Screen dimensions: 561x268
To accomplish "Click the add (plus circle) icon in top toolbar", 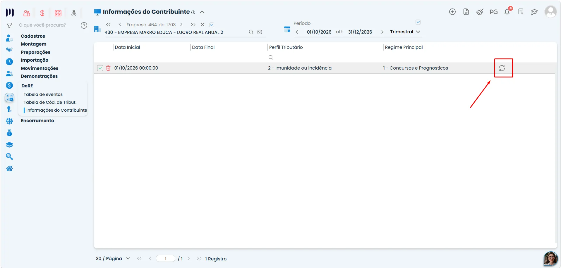I will [x=452, y=12].
